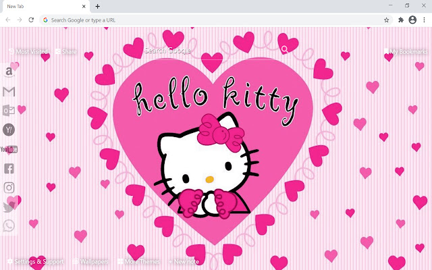Open the Gmail shortcut icon
The width and height of the screenshot is (432, 270).
tap(9, 92)
